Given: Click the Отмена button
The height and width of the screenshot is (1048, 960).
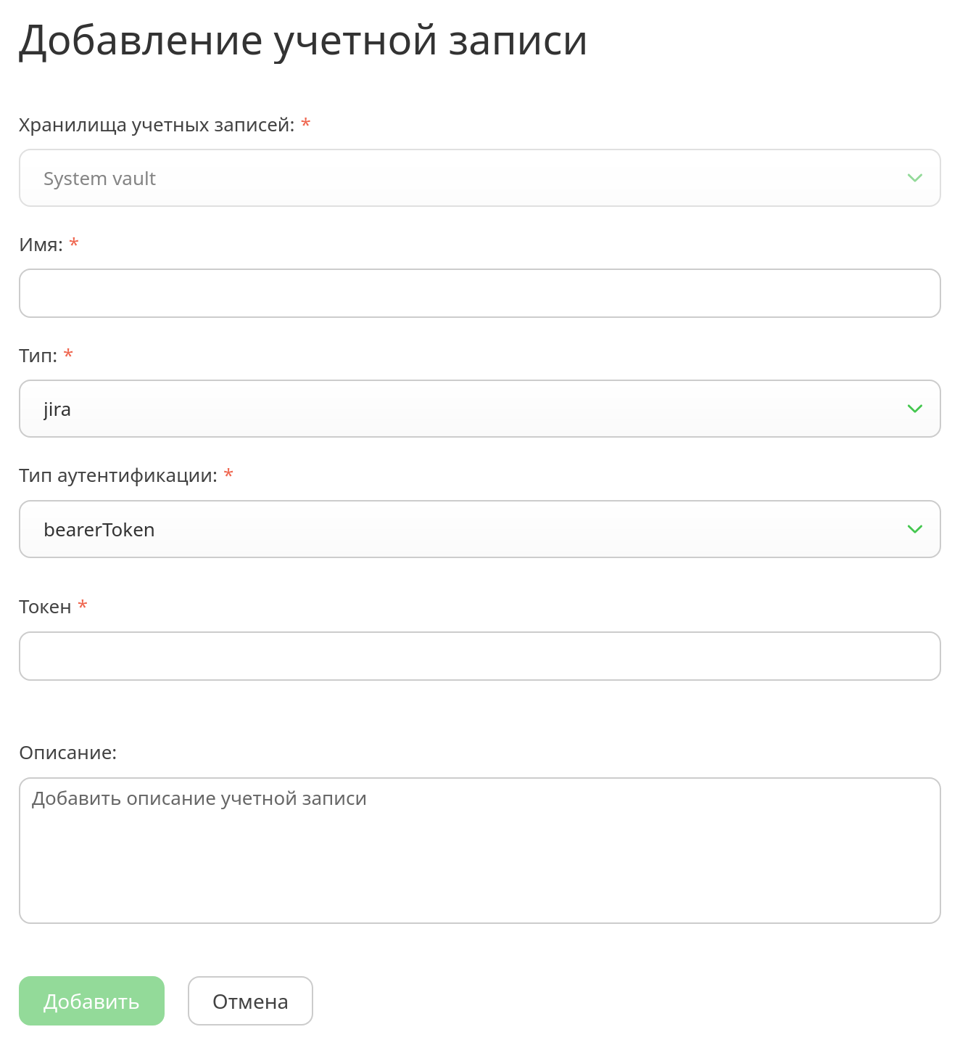Looking at the screenshot, I should pyautogui.click(x=250, y=1001).
